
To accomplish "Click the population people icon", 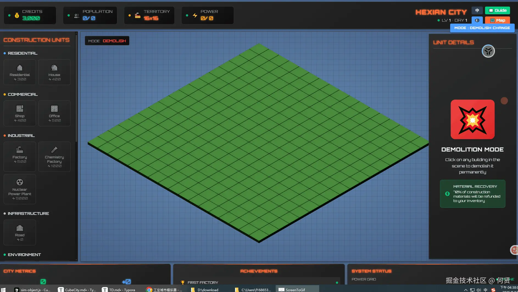I will pyautogui.click(x=77, y=16).
